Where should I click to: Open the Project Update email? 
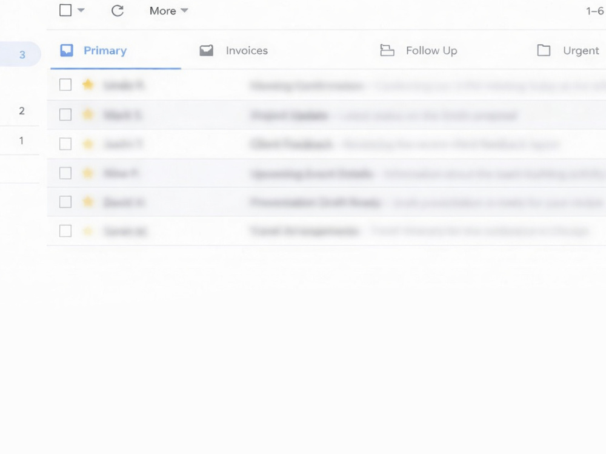[326, 114]
